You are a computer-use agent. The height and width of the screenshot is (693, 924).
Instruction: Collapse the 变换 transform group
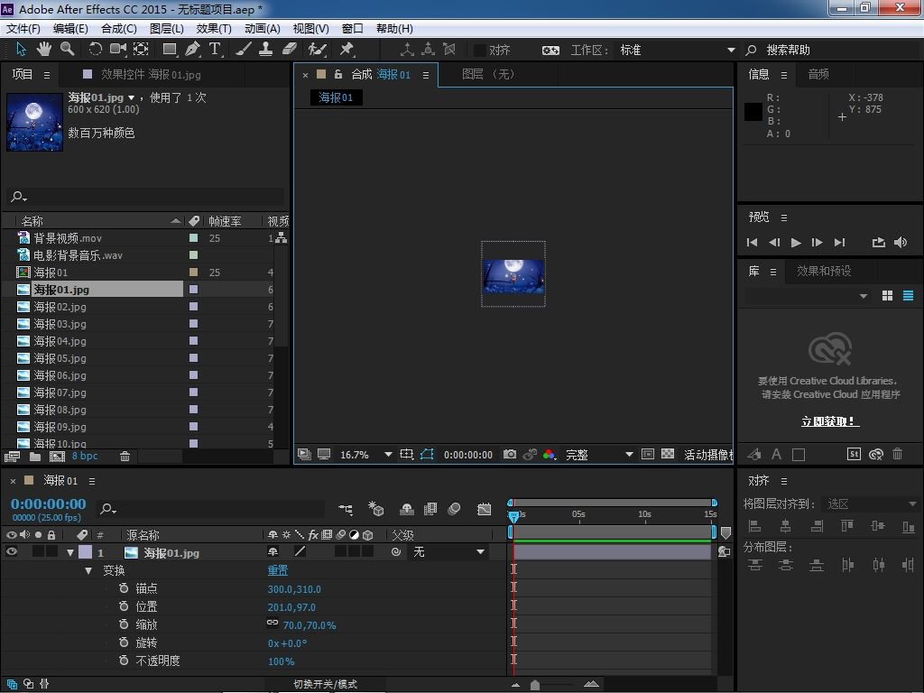point(88,570)
